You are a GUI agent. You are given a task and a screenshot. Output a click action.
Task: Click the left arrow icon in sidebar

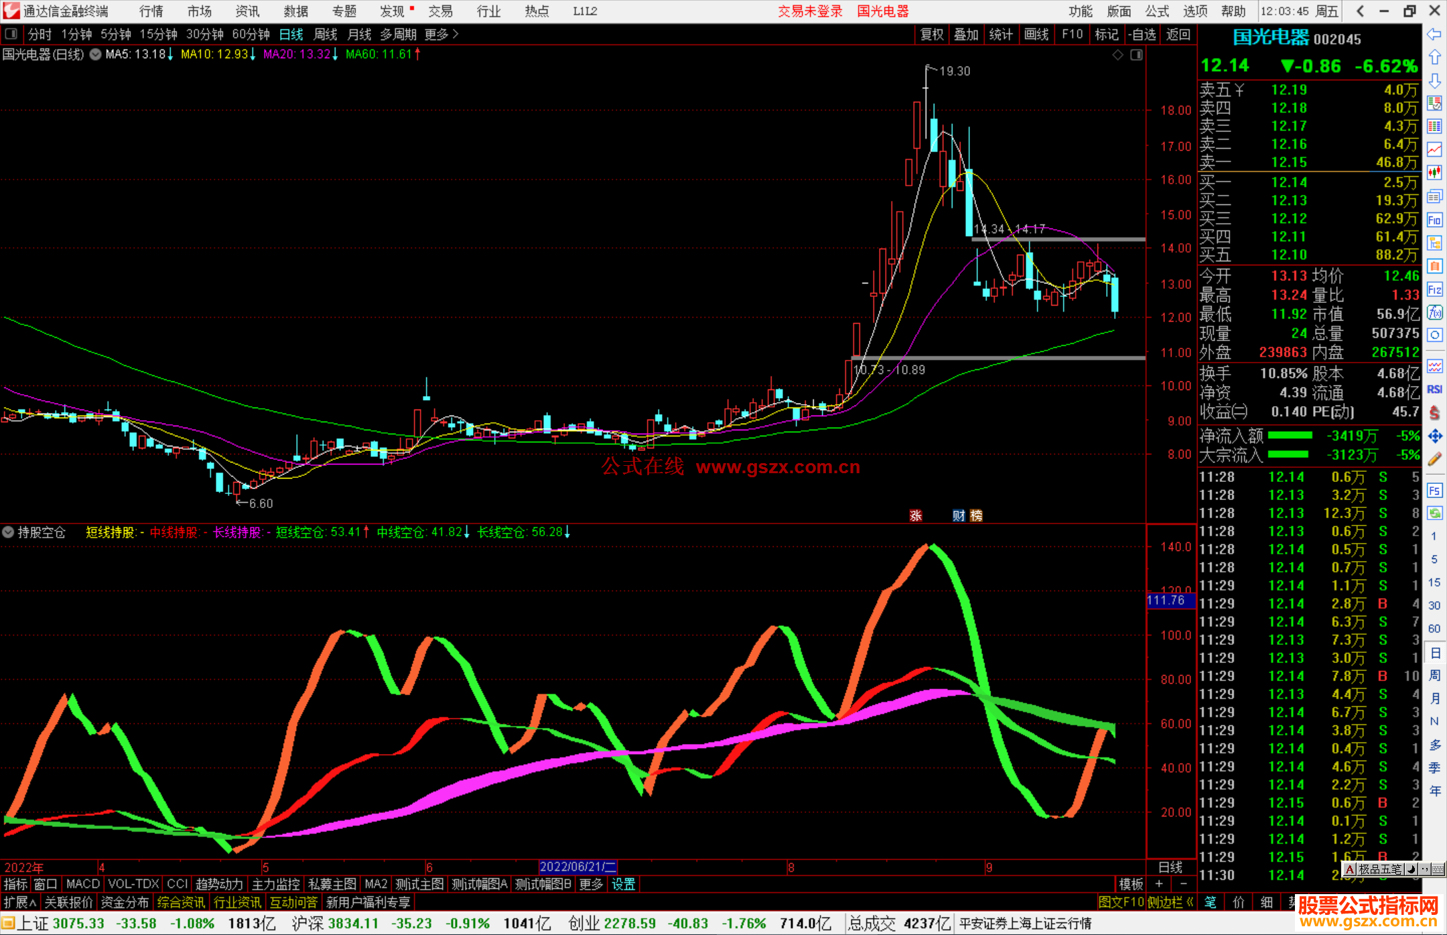click(1434, 34)
